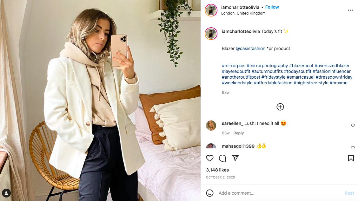Open comments via the speech bubble icon
Image resolution: width=358 pixels, height=201 pixels.
click(222, 158)
